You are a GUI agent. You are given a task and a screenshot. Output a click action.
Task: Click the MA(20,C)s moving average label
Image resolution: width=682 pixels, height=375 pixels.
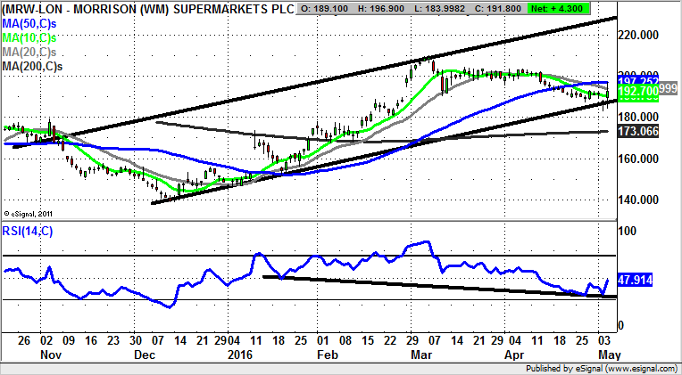[29, 52]
